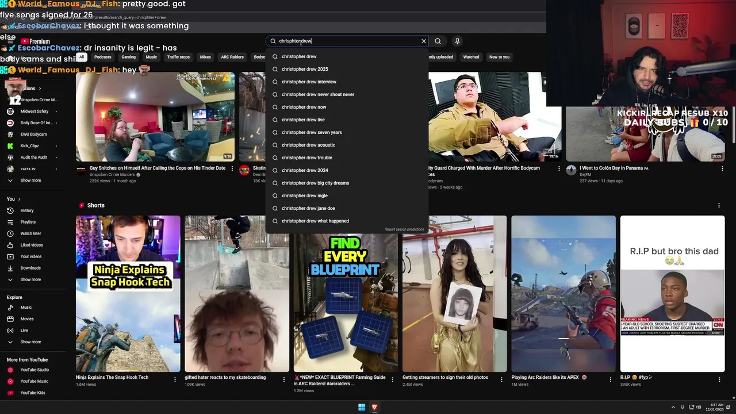
Task: Open more options for the Guy Snitches video
Action: [232, 168]
